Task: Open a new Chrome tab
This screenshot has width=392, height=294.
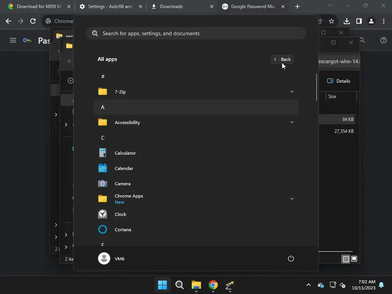Action: pyautogui.click(x=297, y=7)
